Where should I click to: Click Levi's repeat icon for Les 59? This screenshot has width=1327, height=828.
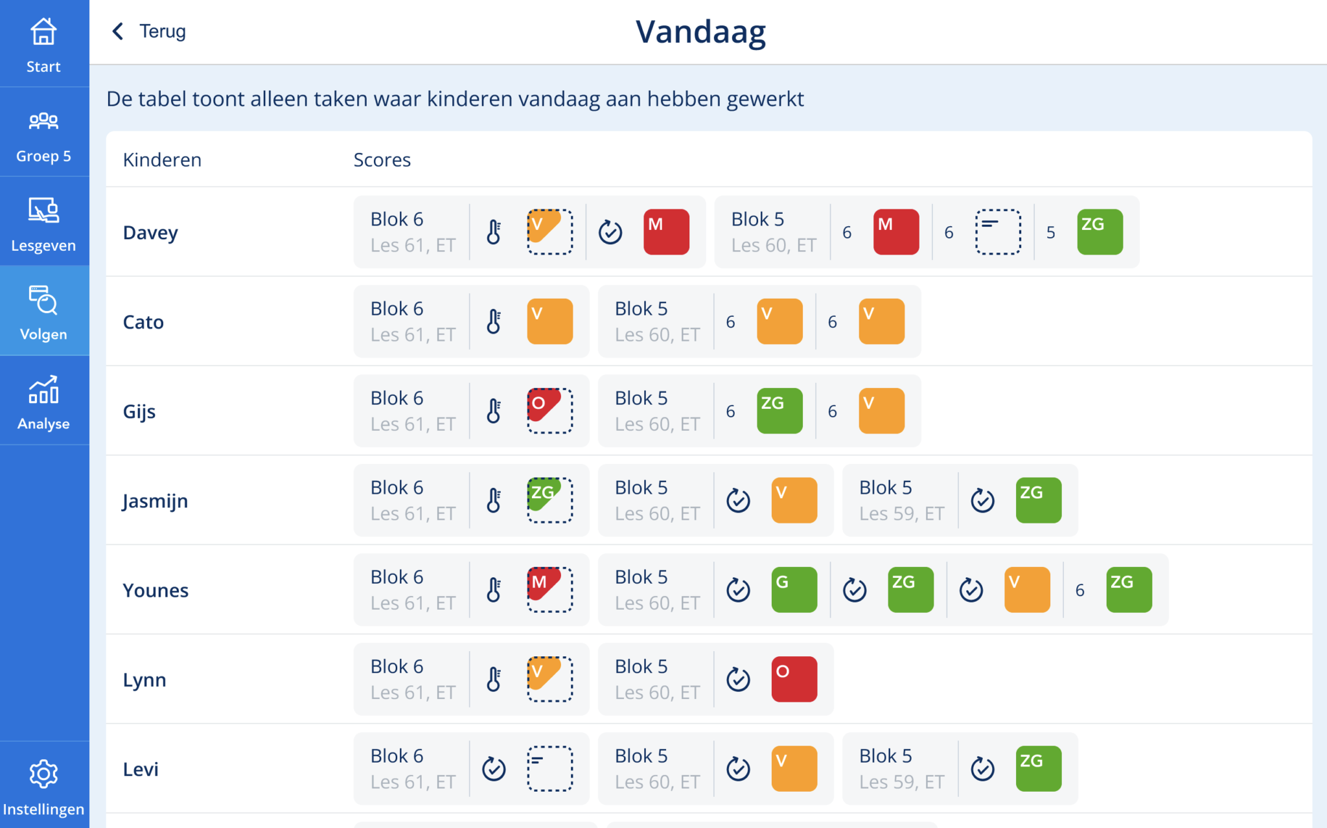[x=983, y=768]
